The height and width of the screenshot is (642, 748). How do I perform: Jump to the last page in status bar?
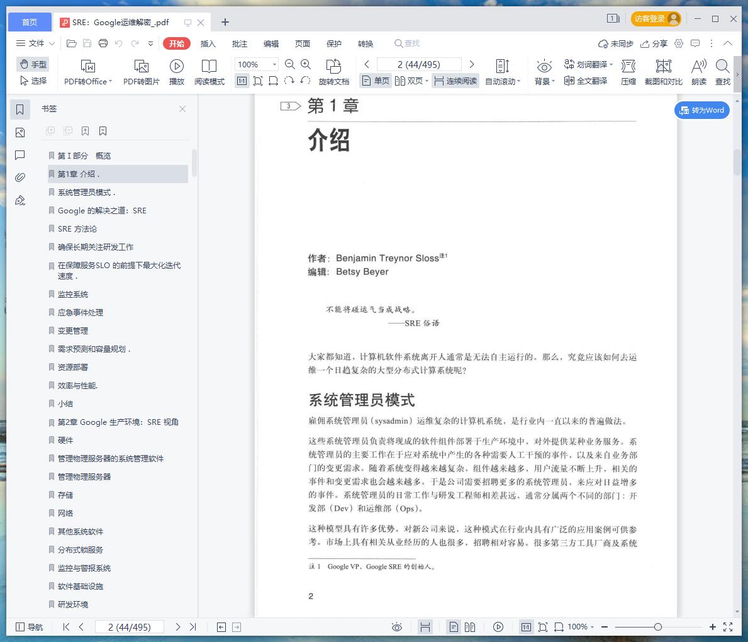(x=193, y=627)
